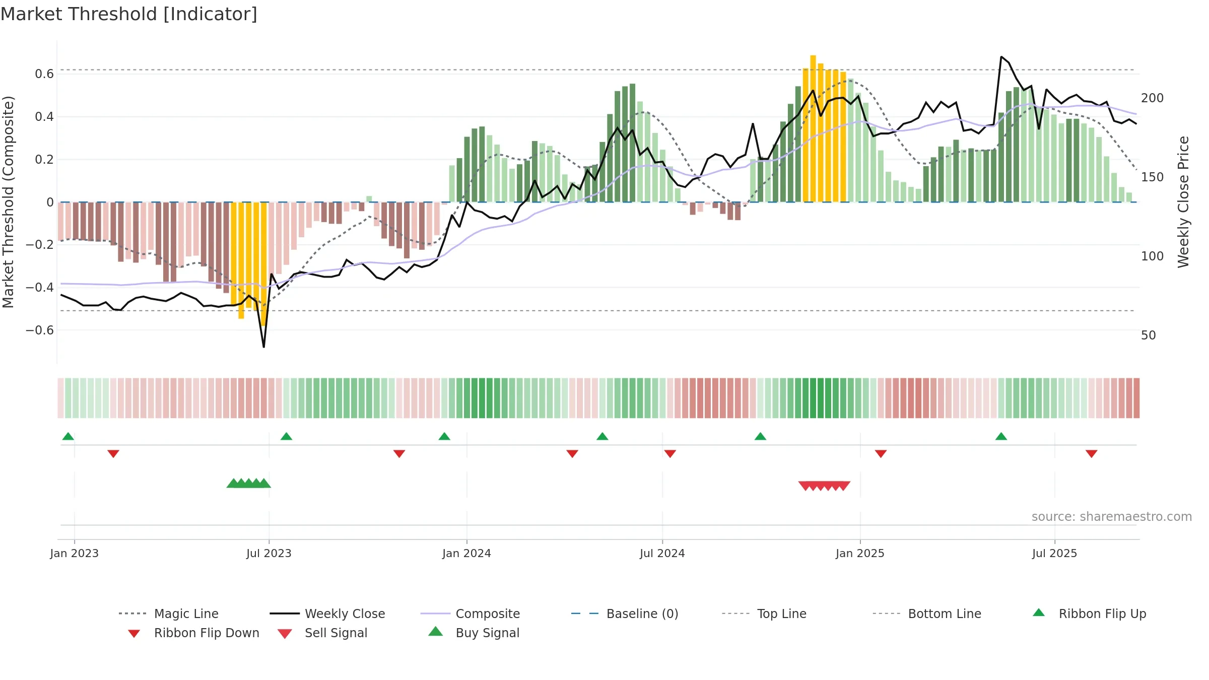Click the source: sharemaestro.com text
Screen dimensions: 1209x680
tap(1112, 517)
